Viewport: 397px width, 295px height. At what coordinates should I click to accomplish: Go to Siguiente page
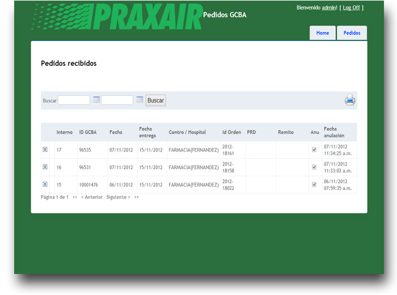point(118,197)
